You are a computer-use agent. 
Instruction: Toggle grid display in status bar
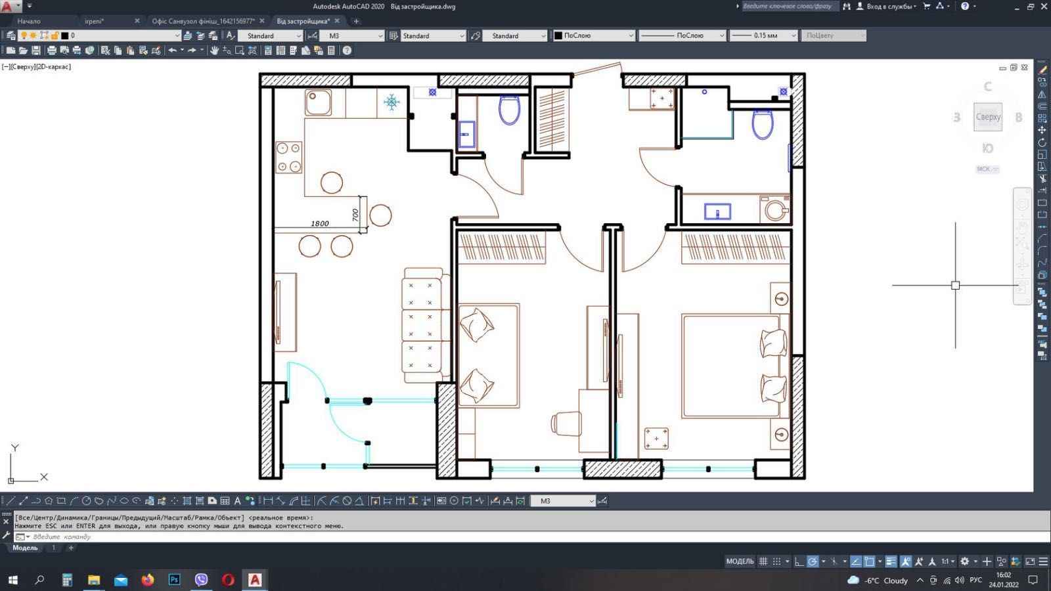pos(763,561)
